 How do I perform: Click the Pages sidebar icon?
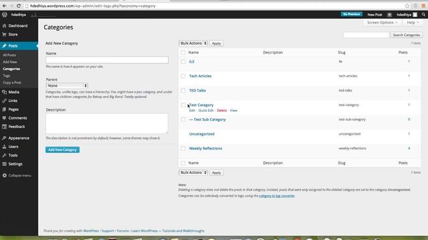5,109
